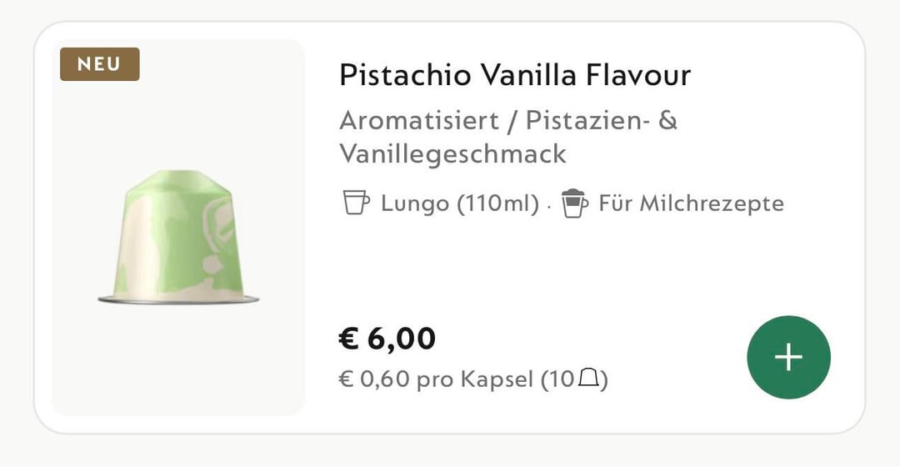Open the green pistachio capsule product image

coord(178,238)
